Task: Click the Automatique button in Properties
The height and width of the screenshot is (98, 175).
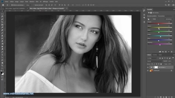Action: pyautogui.click(x=169, y=19)
